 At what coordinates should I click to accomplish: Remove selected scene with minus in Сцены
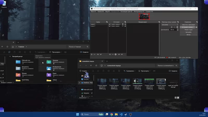click(x=94, y=54)
